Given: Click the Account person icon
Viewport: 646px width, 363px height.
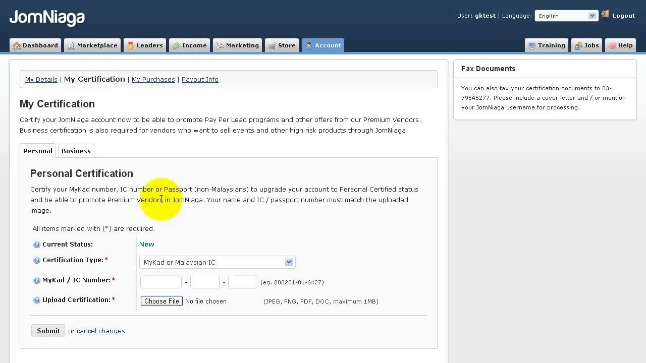Looking at the screenshot, I should tap(309, 45).
